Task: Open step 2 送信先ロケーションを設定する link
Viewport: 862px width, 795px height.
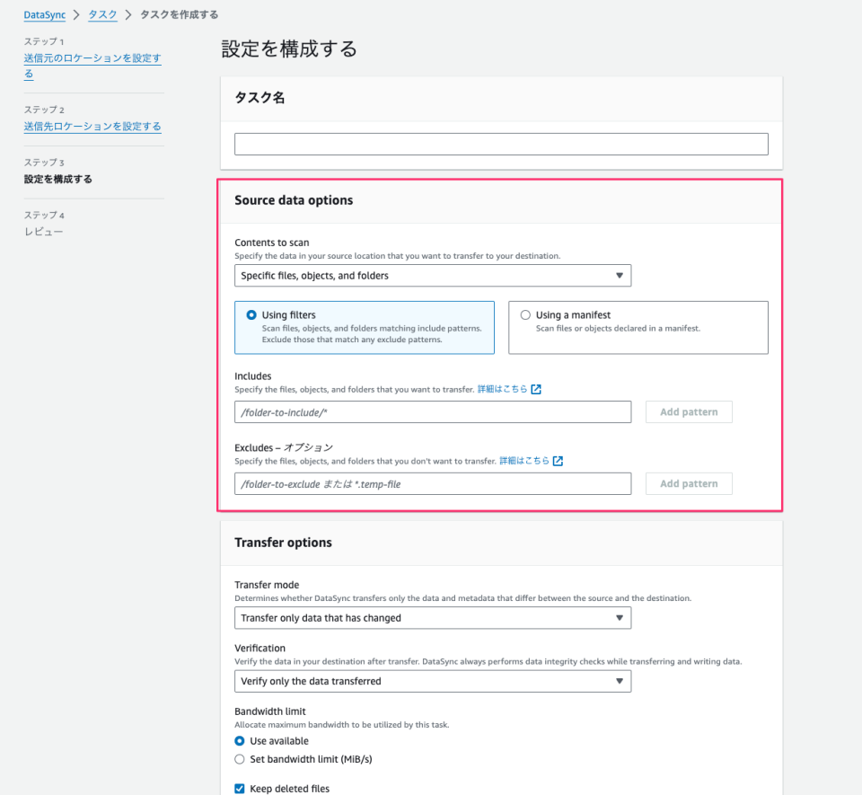Action: (x=92, y=127)
